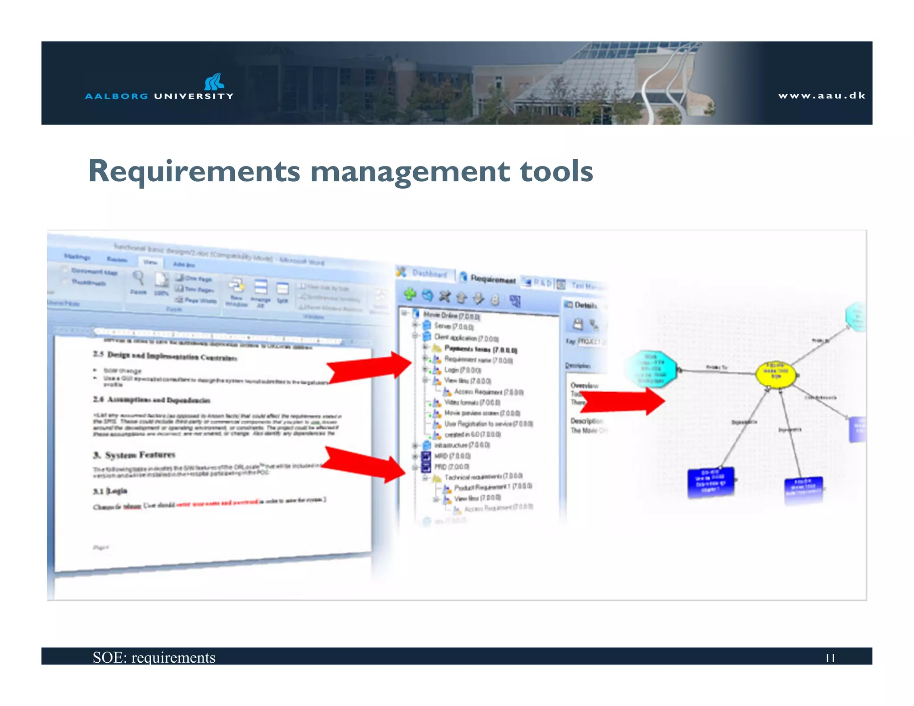The height and width of the screenshot is (706, 914).
Task: Click the lock icon in the requirements toolbar
Action: pos(495,299)
